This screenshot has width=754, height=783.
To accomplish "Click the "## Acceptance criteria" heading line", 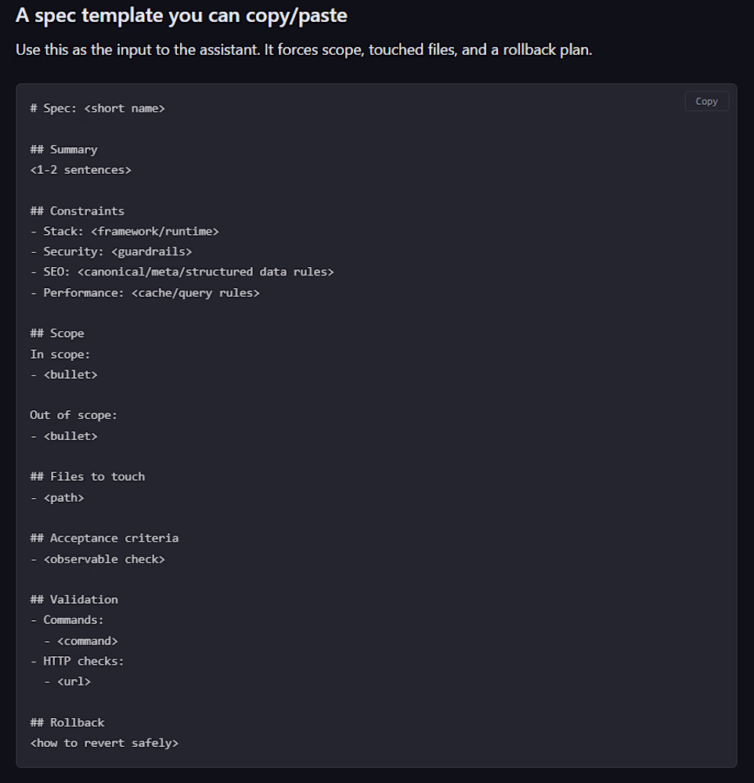I will (104, 538).
